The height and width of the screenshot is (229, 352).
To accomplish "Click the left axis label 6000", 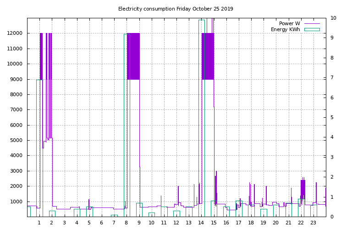I will (x=16, y=125).
